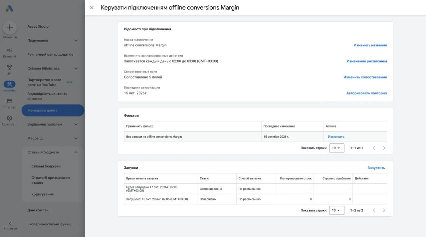Open Відповідність контенту вимогам
This screenshot has width=426, height=237.
47,96
